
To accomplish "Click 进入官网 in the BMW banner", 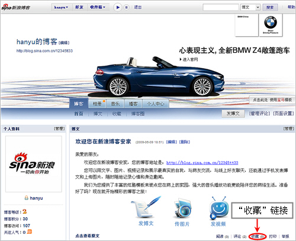I will click(189, 59).
